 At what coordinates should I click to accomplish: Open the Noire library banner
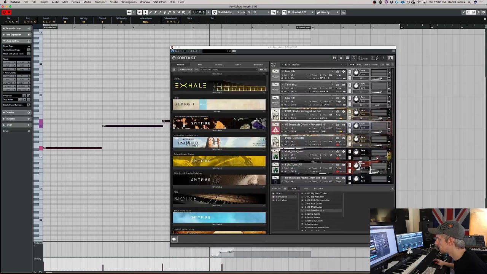click(219, 199)
